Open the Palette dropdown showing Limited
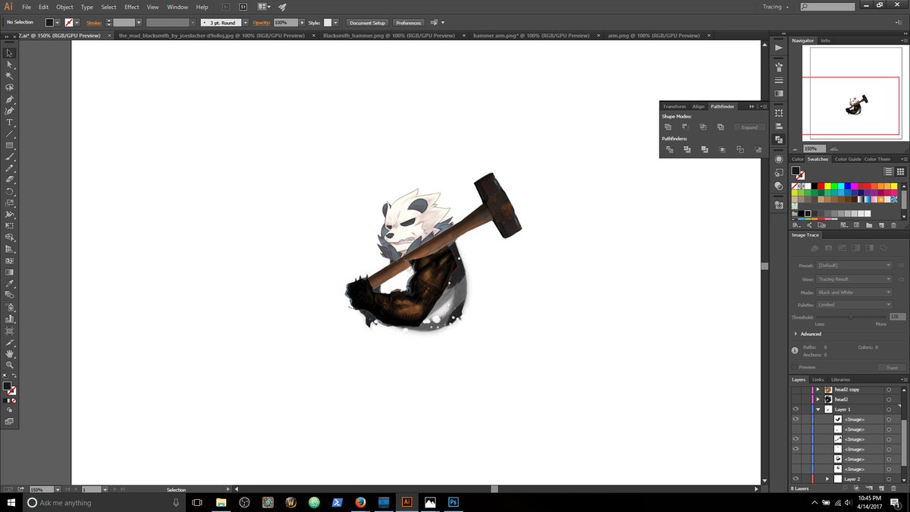 [855, 304]
